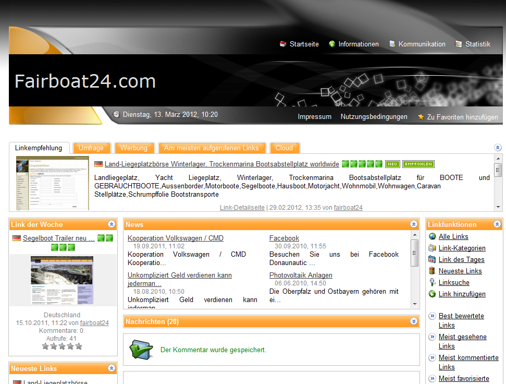Click the arrow bullet beside Meist favorisierte
Image resolution: width=506 pixels, height=384 pixels.
[433, 378]
